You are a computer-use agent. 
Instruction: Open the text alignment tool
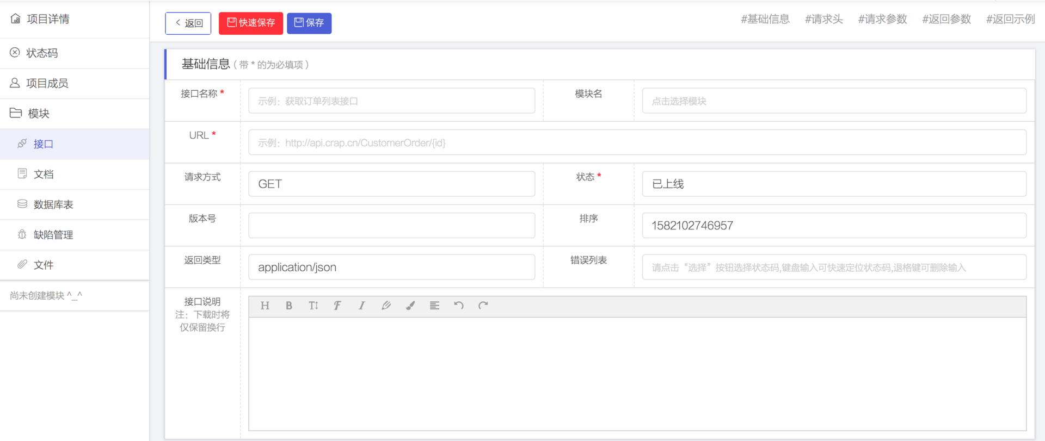coord(434,306)
